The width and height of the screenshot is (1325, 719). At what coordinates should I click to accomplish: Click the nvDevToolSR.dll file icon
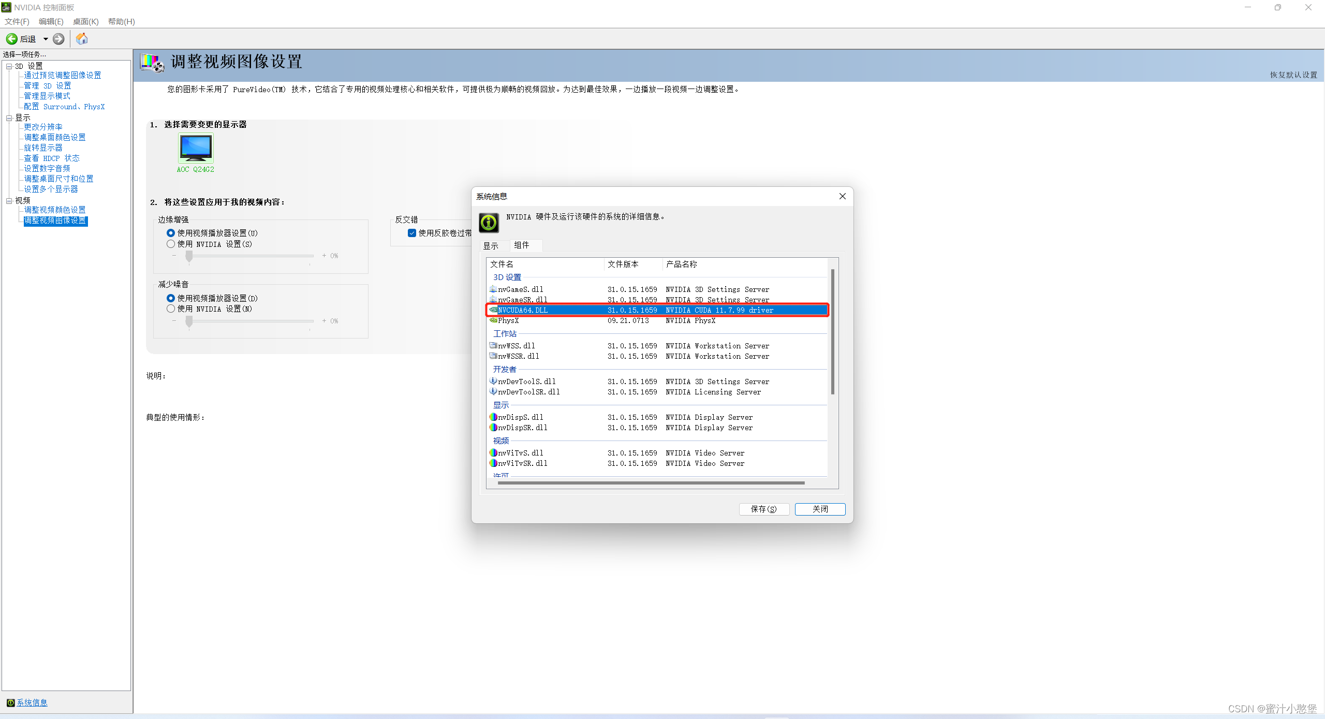click(x=493, y=391)
